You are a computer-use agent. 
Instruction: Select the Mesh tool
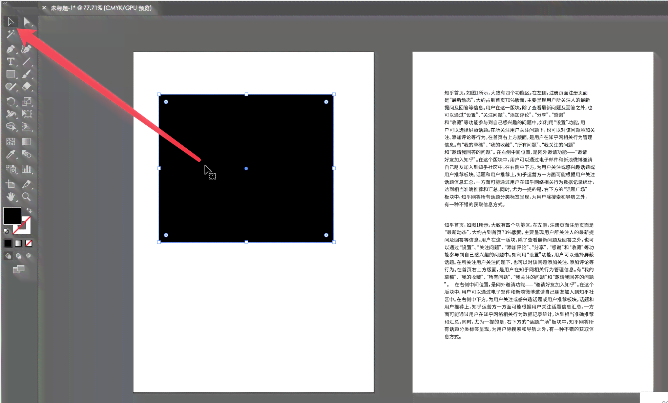tap(11, 142)
